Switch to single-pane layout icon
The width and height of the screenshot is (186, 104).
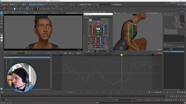click(2, 38)
